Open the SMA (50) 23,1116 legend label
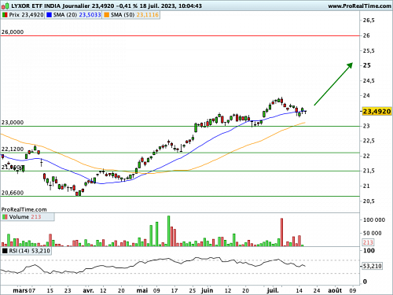Viewport: 393px width, 295px height. 134,15
